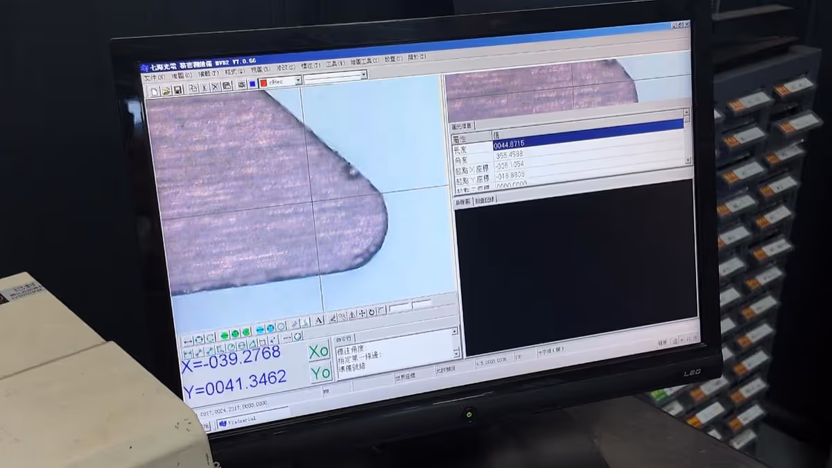Click the green left arrow icon

point(224,335)
